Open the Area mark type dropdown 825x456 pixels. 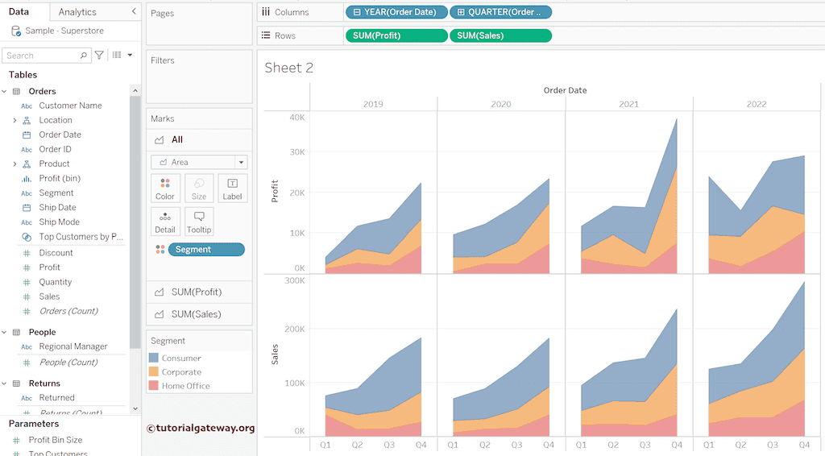[x=241, y=162]
